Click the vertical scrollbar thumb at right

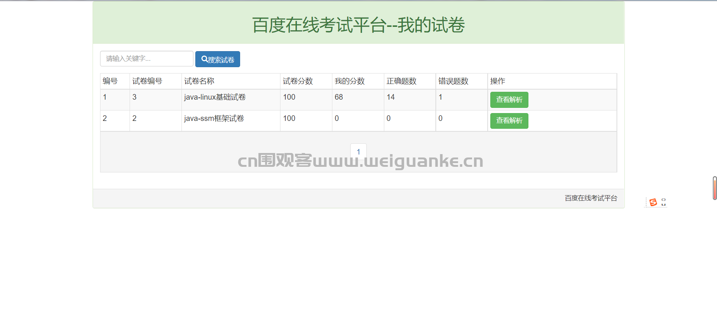715,188
